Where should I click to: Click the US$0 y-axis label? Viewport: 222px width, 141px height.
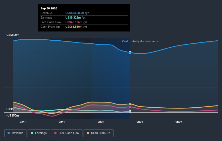(10, 109)
